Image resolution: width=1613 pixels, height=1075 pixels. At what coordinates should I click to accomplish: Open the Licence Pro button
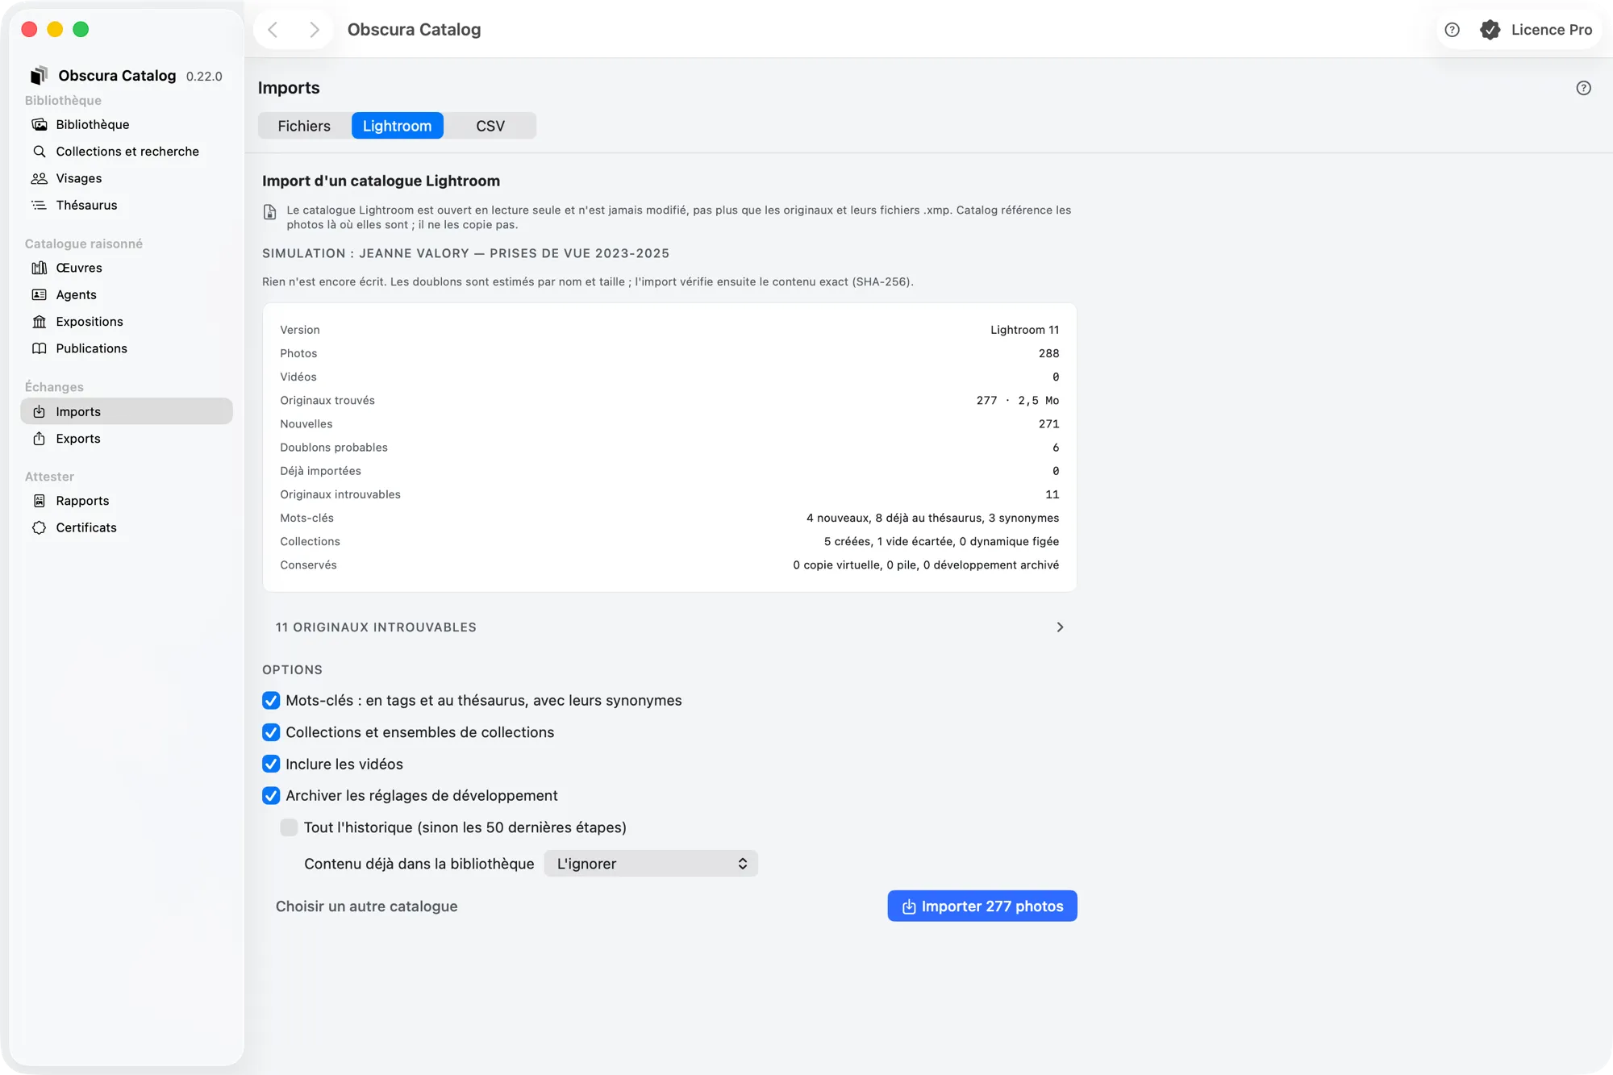[x=1536, y=30]
